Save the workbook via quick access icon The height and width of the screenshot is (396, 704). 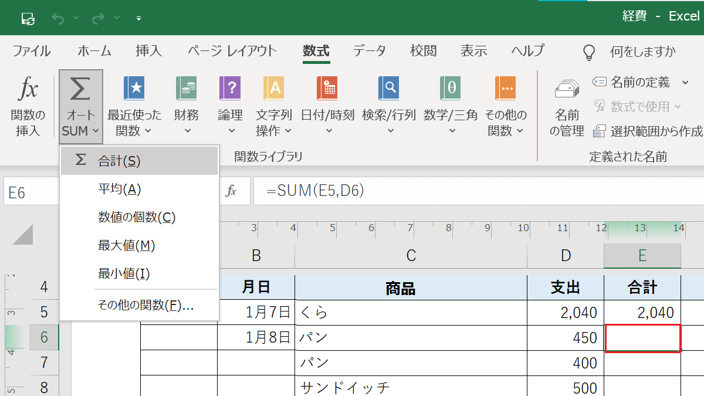pos(28,17)
